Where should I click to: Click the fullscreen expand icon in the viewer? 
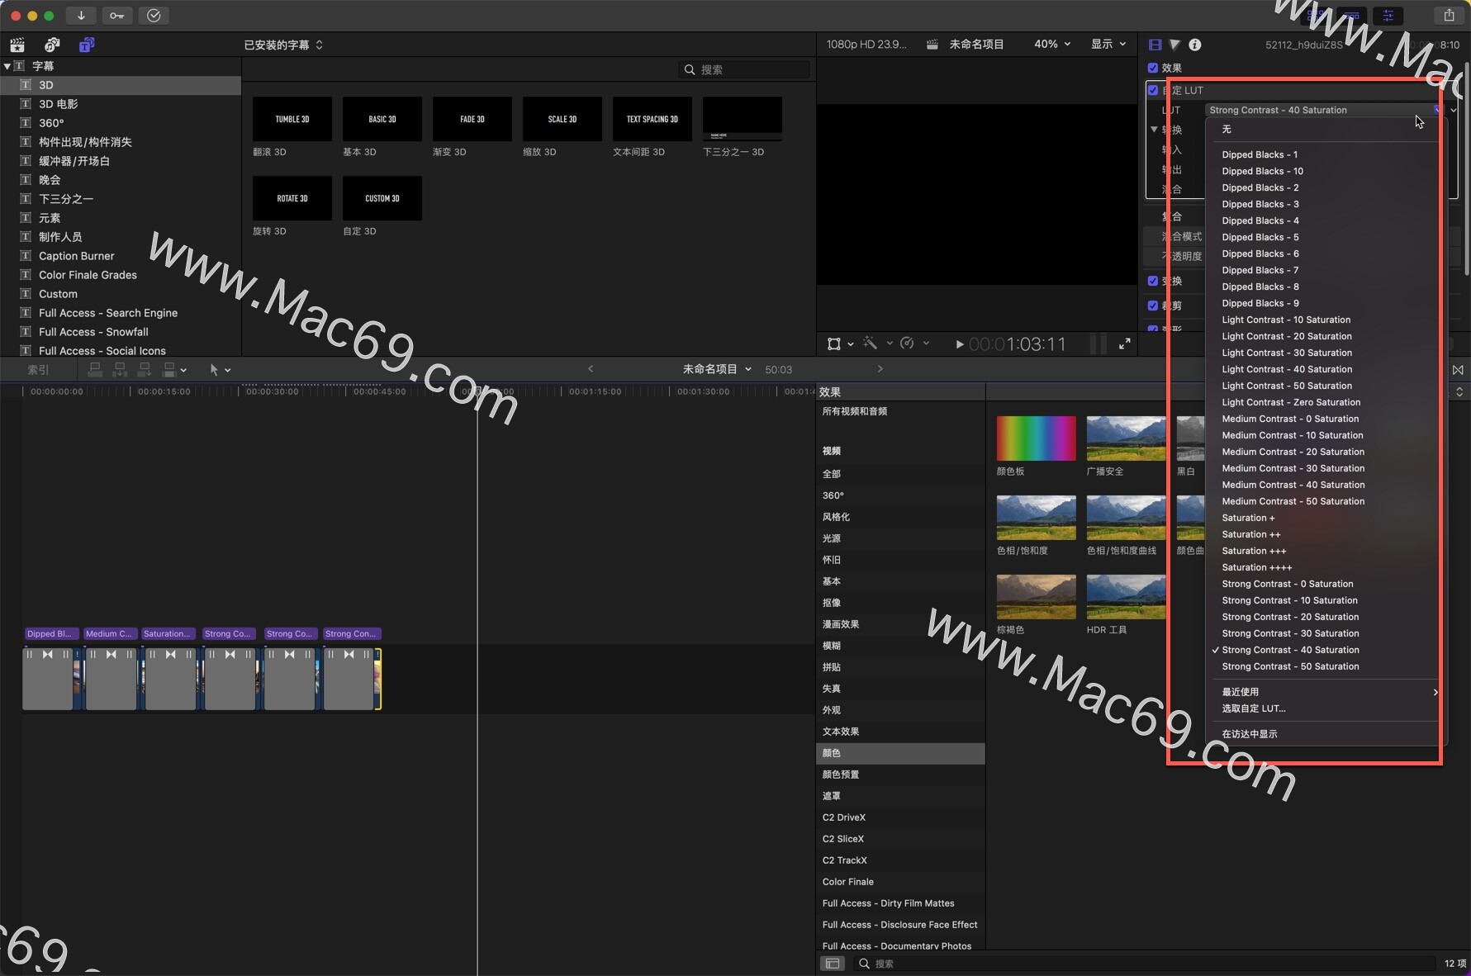(x=1125, y=343)
